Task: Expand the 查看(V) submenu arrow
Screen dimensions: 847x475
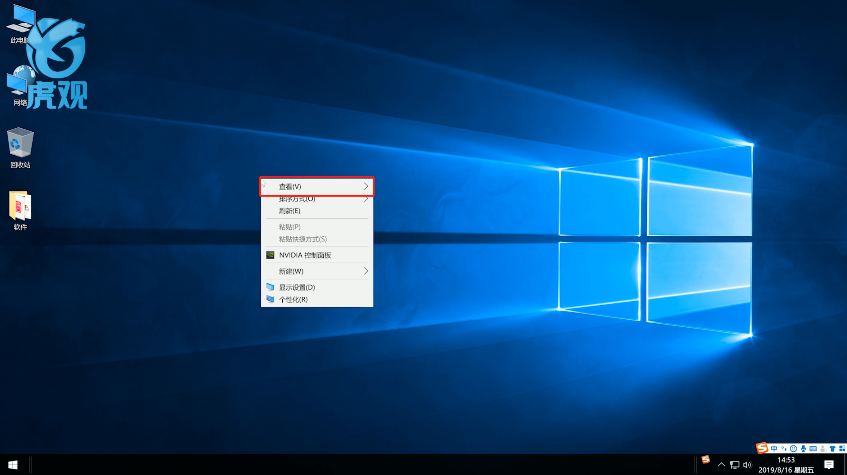Action: click(x=366, y=186)
